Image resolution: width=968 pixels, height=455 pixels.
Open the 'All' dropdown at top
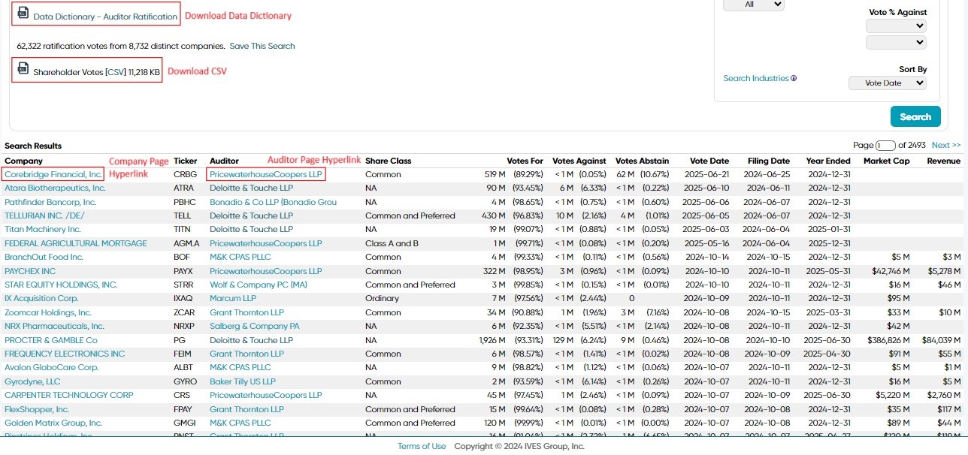click(753, 5)
